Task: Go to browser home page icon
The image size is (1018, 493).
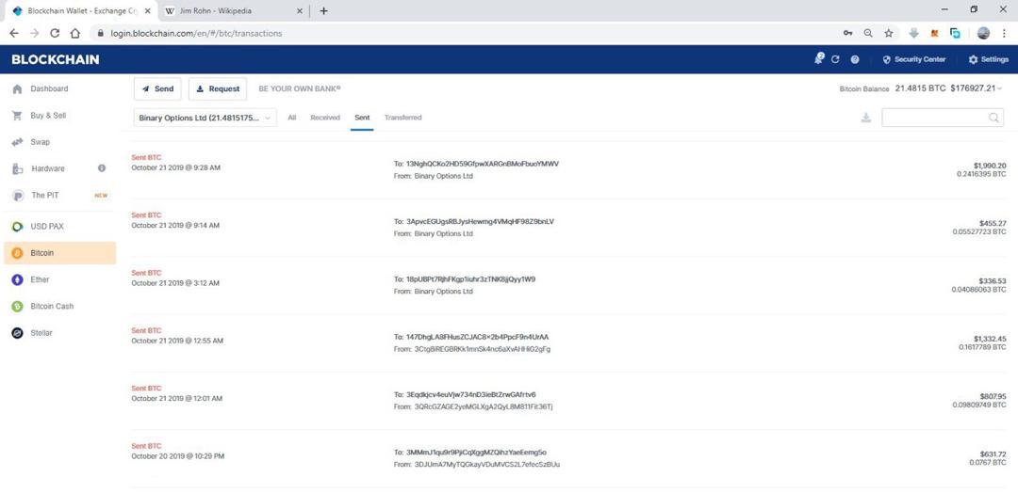Action: click(x=74, y=33)
